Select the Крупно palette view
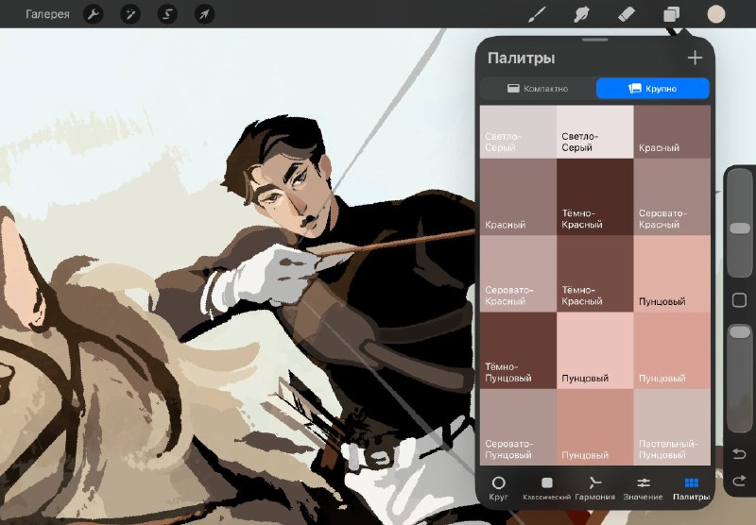 [x=653, y=89]
